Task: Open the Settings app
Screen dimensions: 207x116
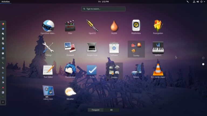Action: coord(48,49)
